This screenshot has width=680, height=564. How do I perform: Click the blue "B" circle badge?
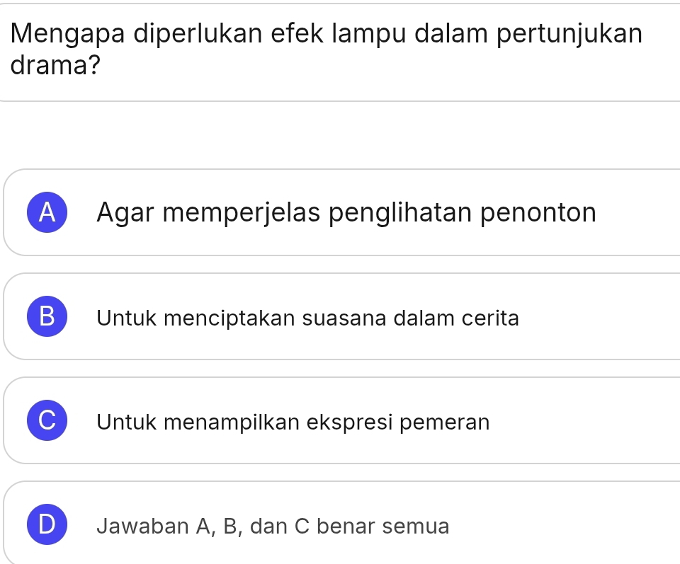[47, 317]
